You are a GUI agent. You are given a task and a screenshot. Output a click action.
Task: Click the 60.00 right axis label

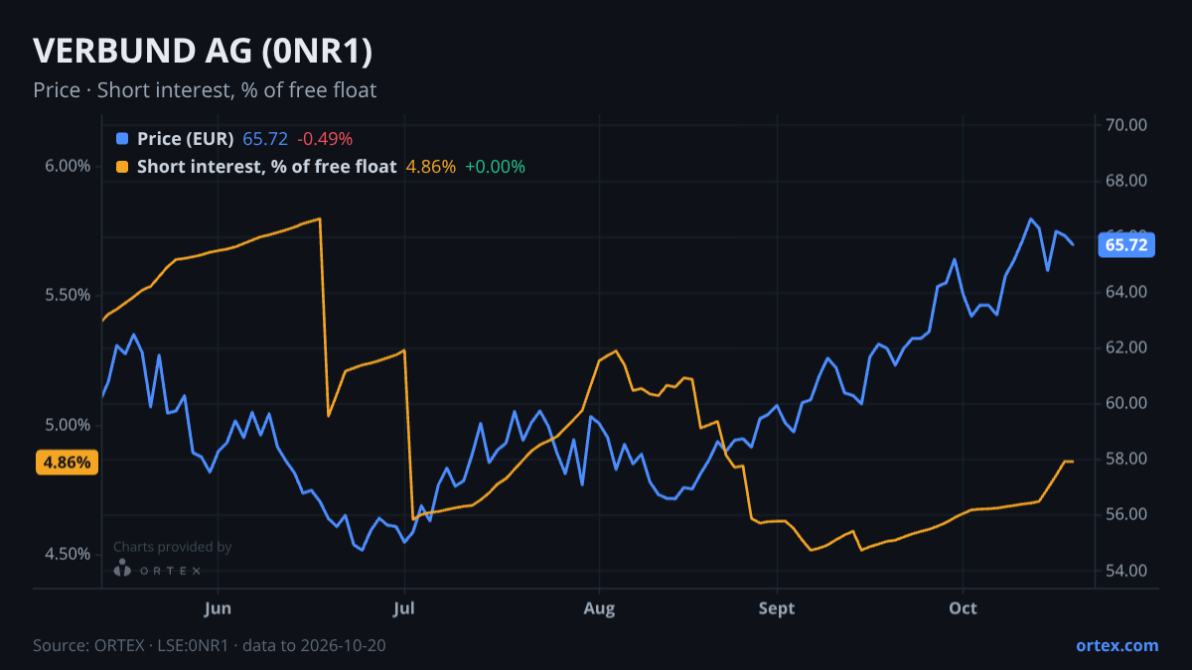pyautogui.click(x=1126, y=403)
